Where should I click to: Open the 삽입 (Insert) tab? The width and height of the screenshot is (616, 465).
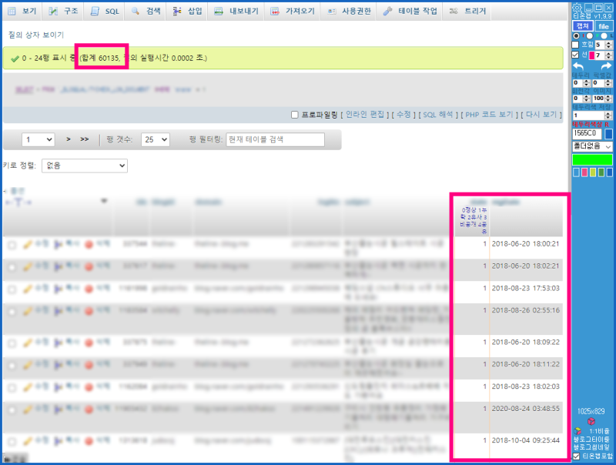[187, 11]
